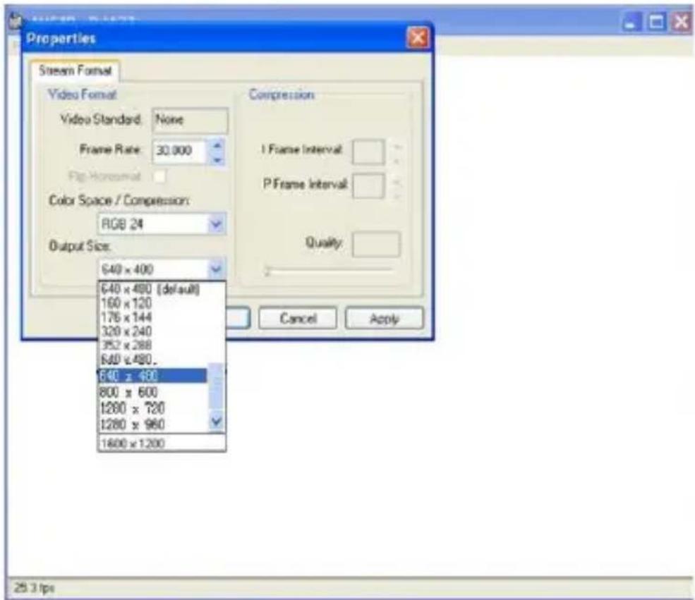Click the application icon in main title bar

tap(16, 21)
